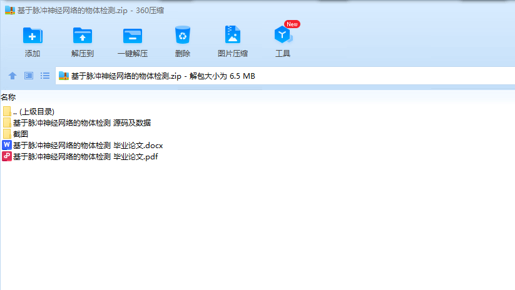
Task: Switch to the icon view mode button
Action: (x=29, y=76)
